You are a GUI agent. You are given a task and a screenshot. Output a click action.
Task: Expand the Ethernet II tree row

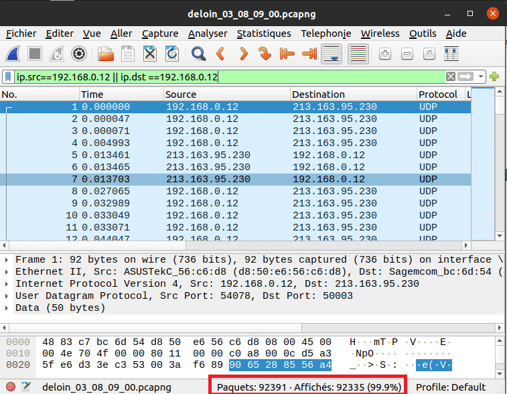tap(7, 271)
